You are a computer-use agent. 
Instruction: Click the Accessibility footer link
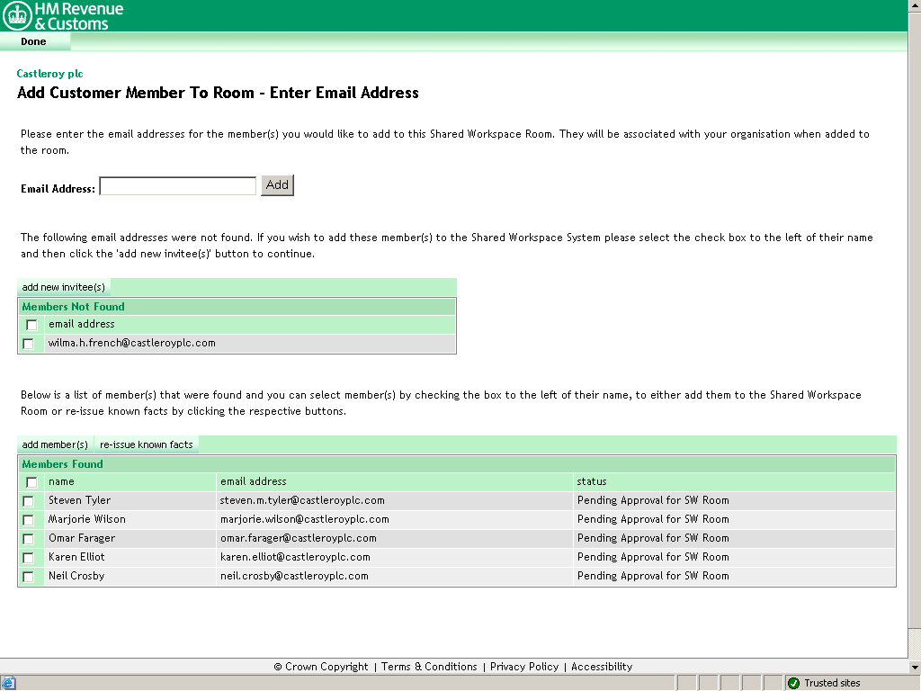click(601, 667)
